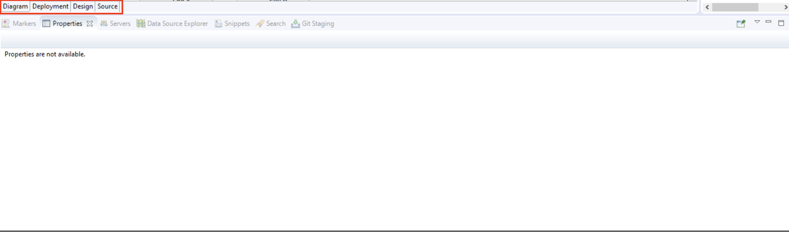Minimize the Properties panel
Viewport: 789px width, 232px height.
[769, 22]
